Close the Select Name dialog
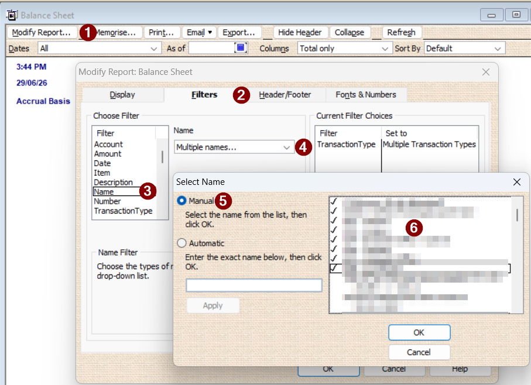The height and width of the screenshot is (385, 531). 516,182
